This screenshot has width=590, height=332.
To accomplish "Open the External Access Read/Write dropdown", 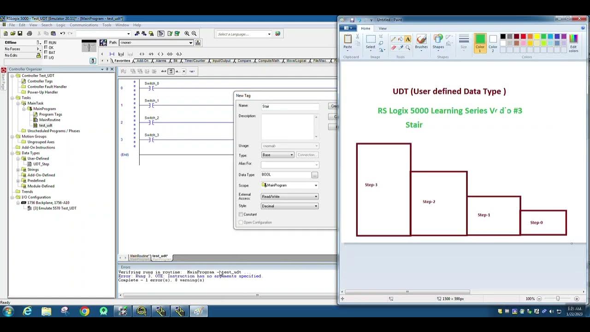I will point(290,196).
